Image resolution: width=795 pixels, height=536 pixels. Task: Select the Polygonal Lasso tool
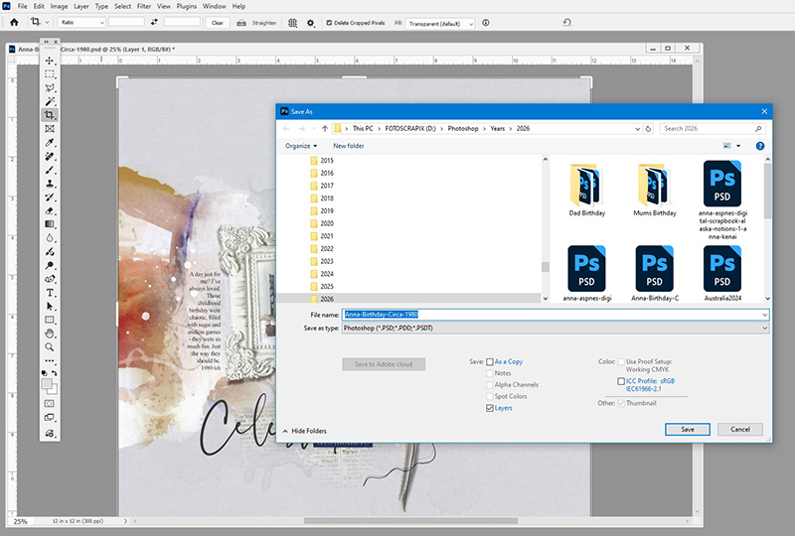pyautogui.click(x=49, y=87)
